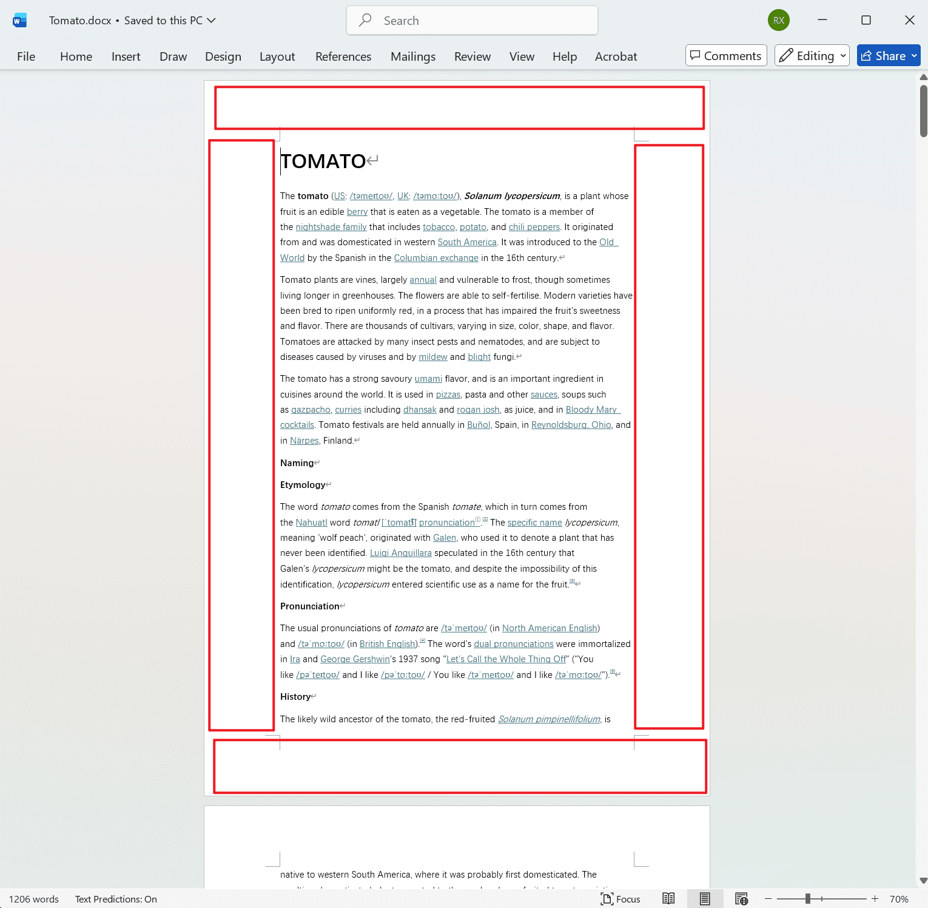The width and height of the screenshot is (928, 908).
Task: Open the RX account avatar
Action: (779, 20)
